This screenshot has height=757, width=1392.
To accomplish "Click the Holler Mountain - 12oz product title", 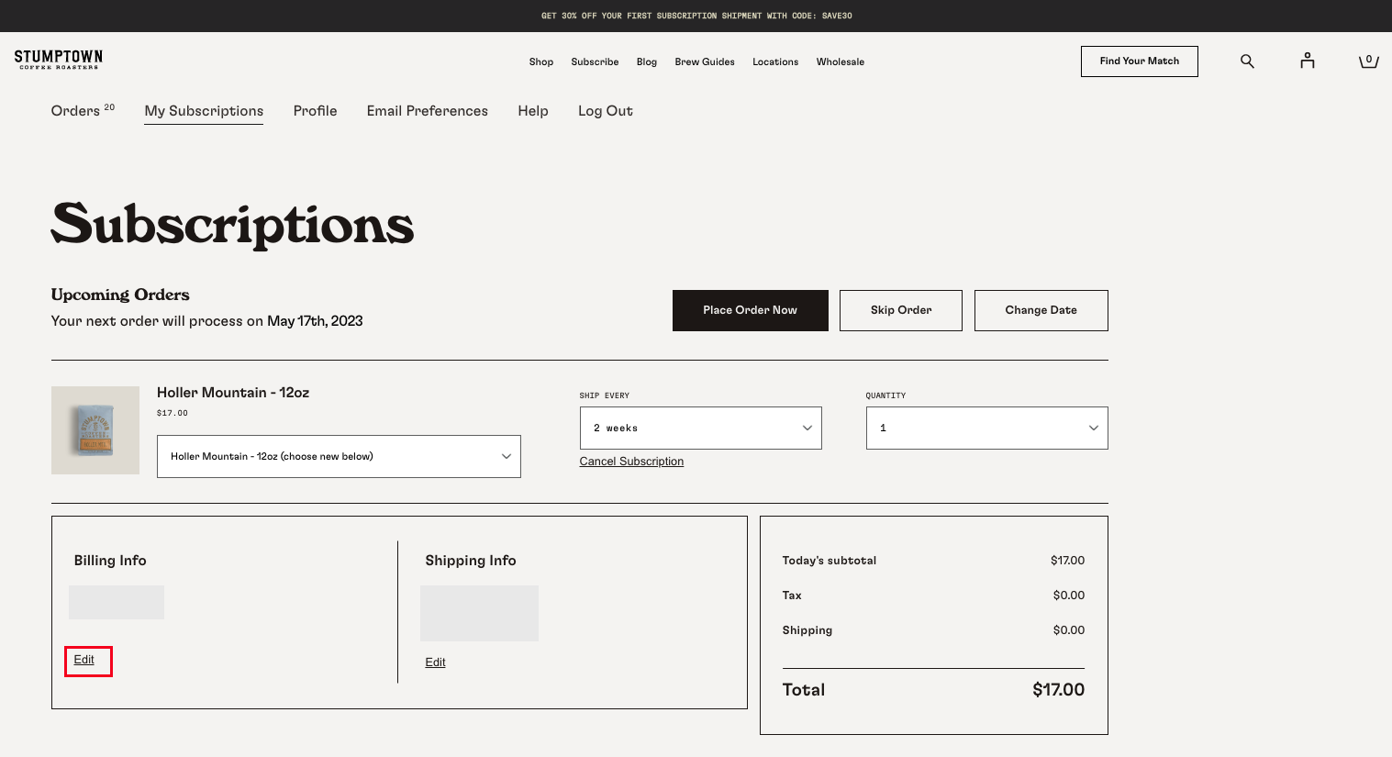I will tap(233, 393).
